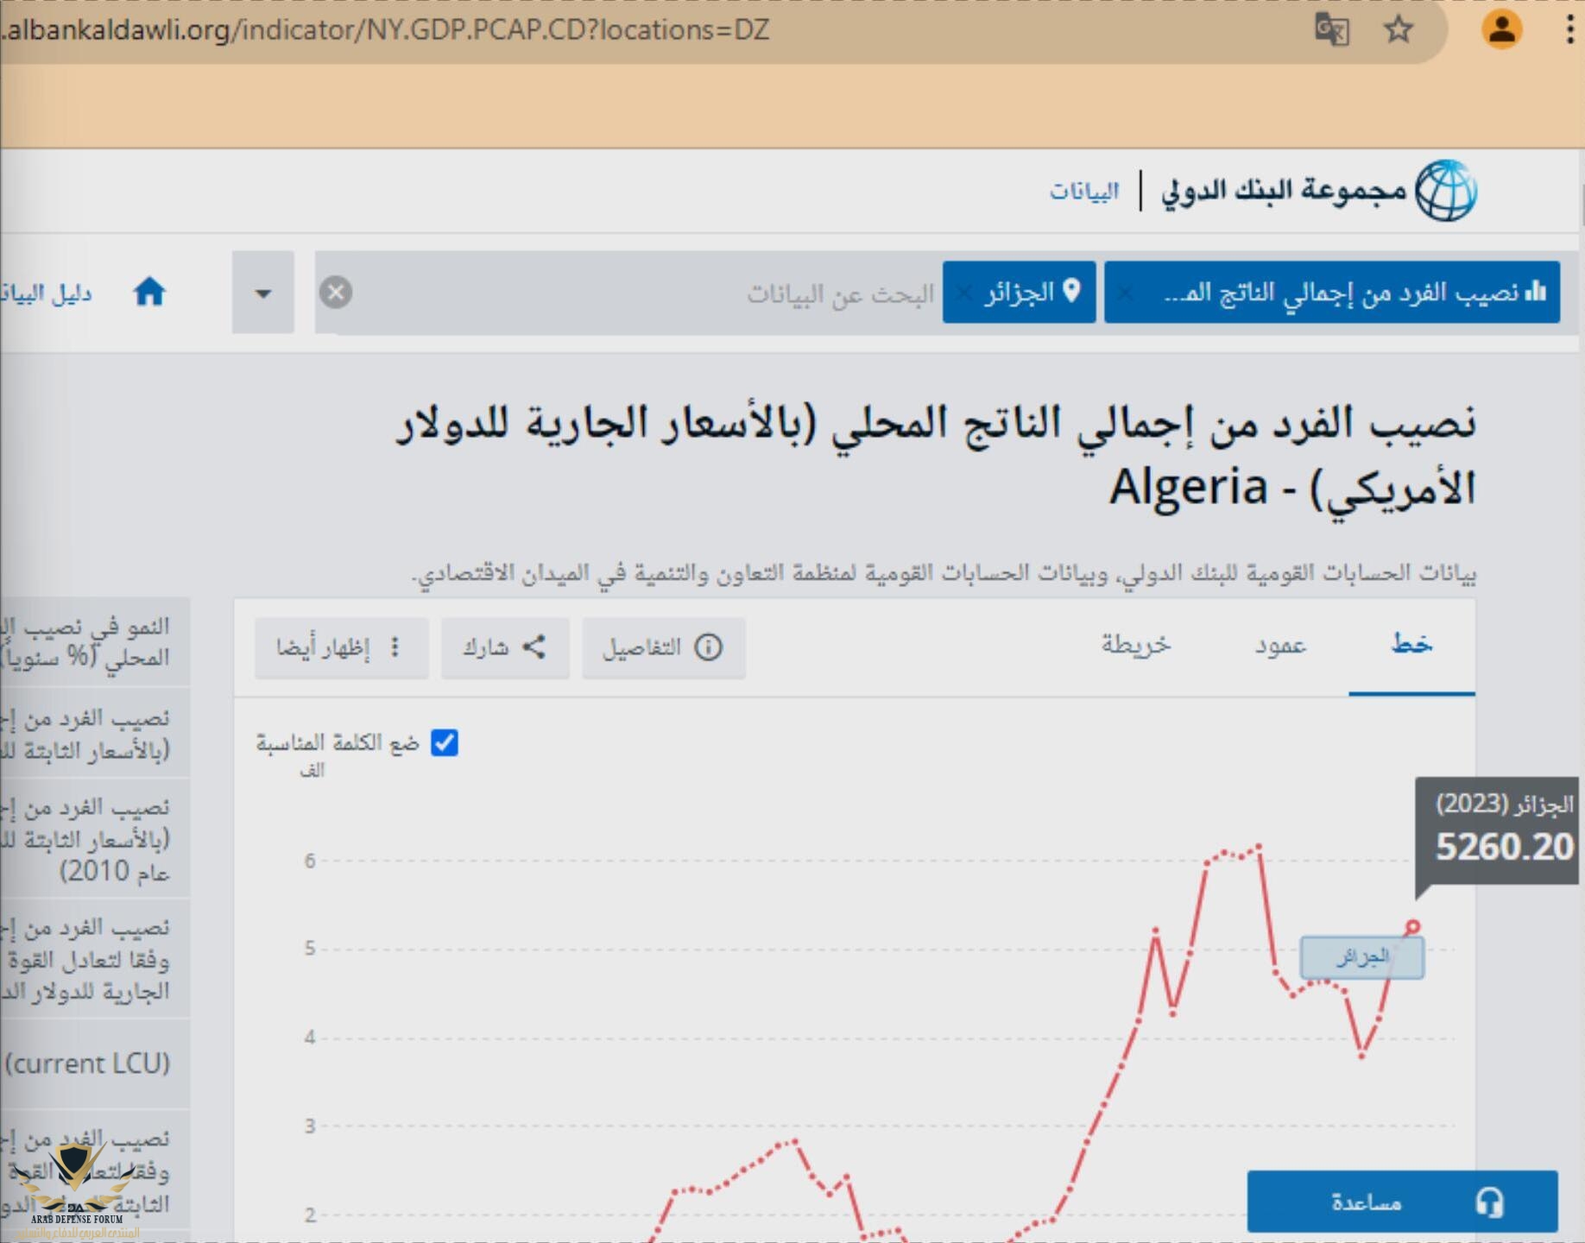The width and height of the screenshot is (1585, 1243).
Task: Uncheck the ضع الكلمة المناسبة label checkbox
Action: (444, 743)
